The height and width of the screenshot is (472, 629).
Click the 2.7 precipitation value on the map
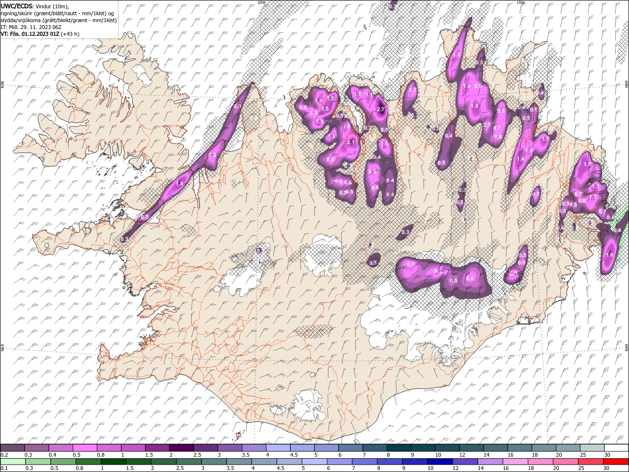click(380, 109)
